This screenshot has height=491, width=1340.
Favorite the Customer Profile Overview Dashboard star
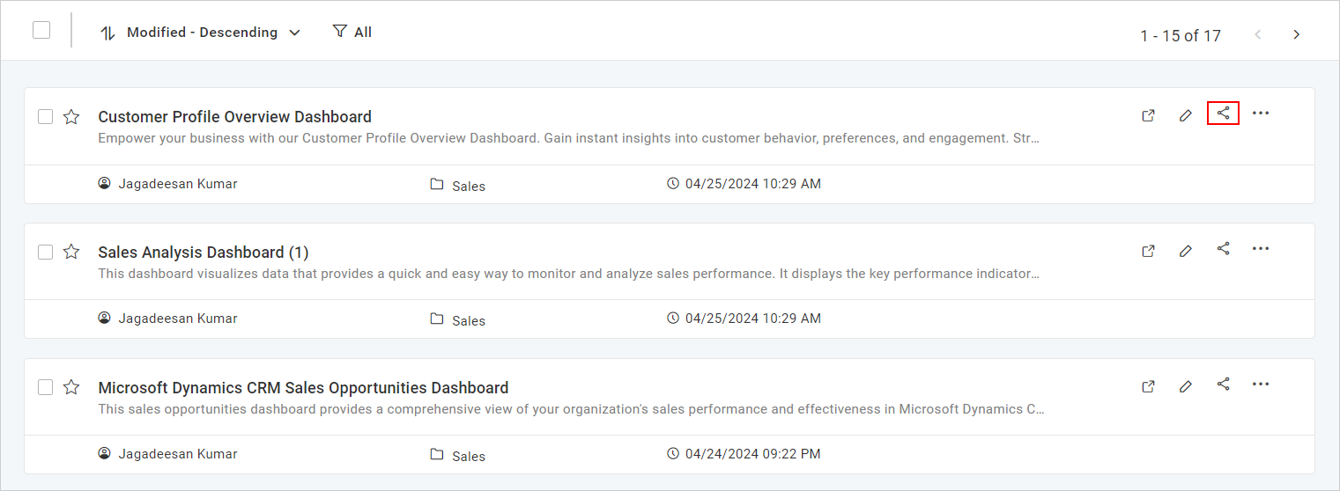pos(71,117)
